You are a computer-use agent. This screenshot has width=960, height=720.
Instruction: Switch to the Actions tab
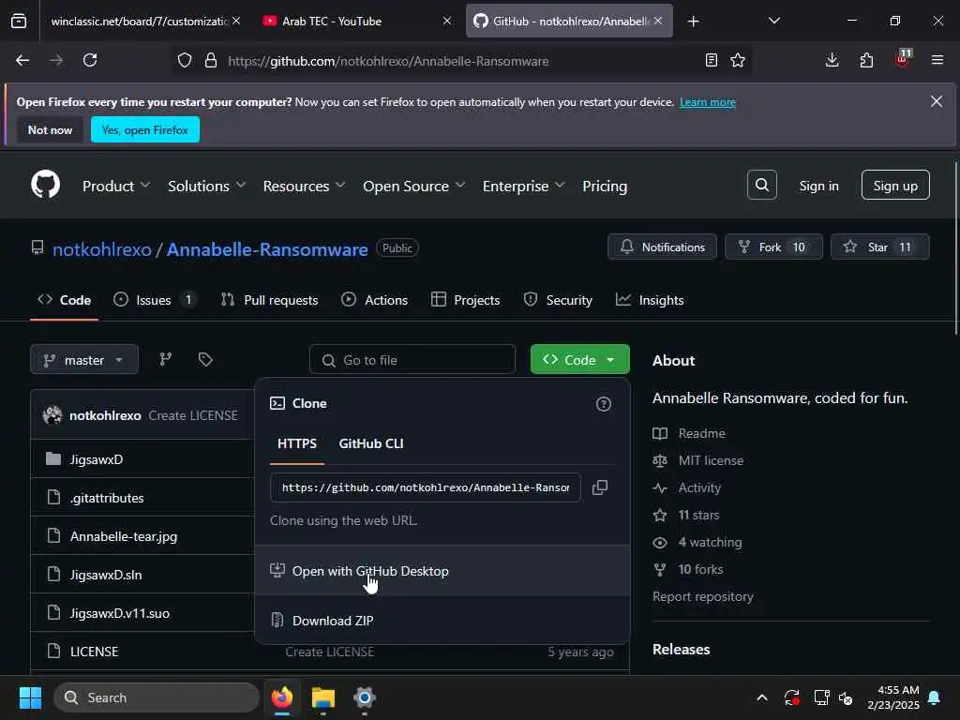375,300
